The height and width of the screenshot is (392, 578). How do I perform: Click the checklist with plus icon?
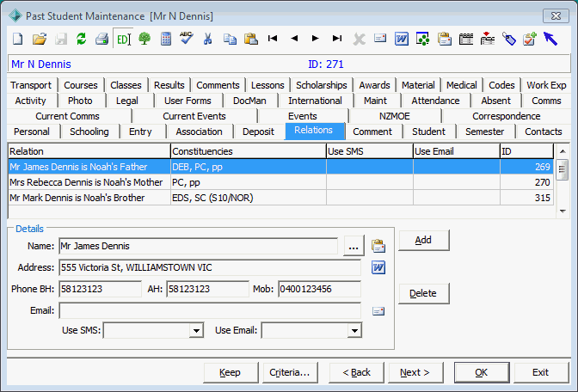point(530,39)
